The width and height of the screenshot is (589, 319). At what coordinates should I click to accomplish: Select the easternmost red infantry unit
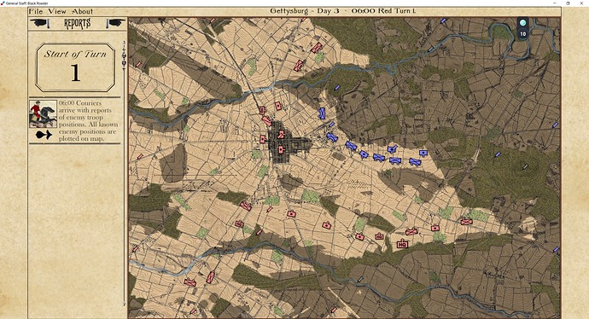click(466, 221)
